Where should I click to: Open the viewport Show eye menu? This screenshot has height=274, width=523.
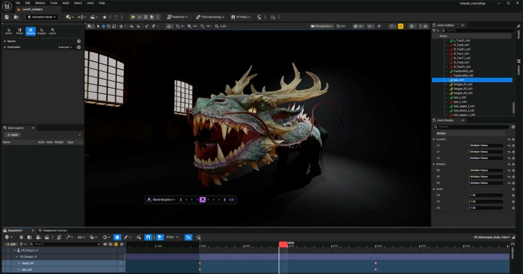(x=371, y=26)
